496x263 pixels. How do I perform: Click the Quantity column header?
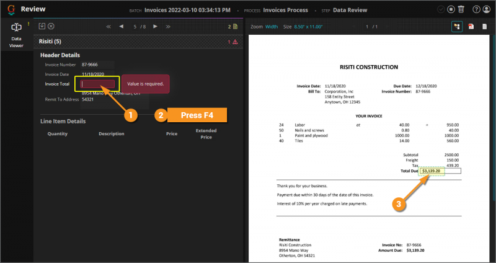tap(58, 133)
